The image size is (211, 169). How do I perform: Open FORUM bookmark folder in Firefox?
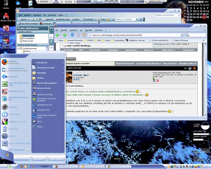click(89, 40)
